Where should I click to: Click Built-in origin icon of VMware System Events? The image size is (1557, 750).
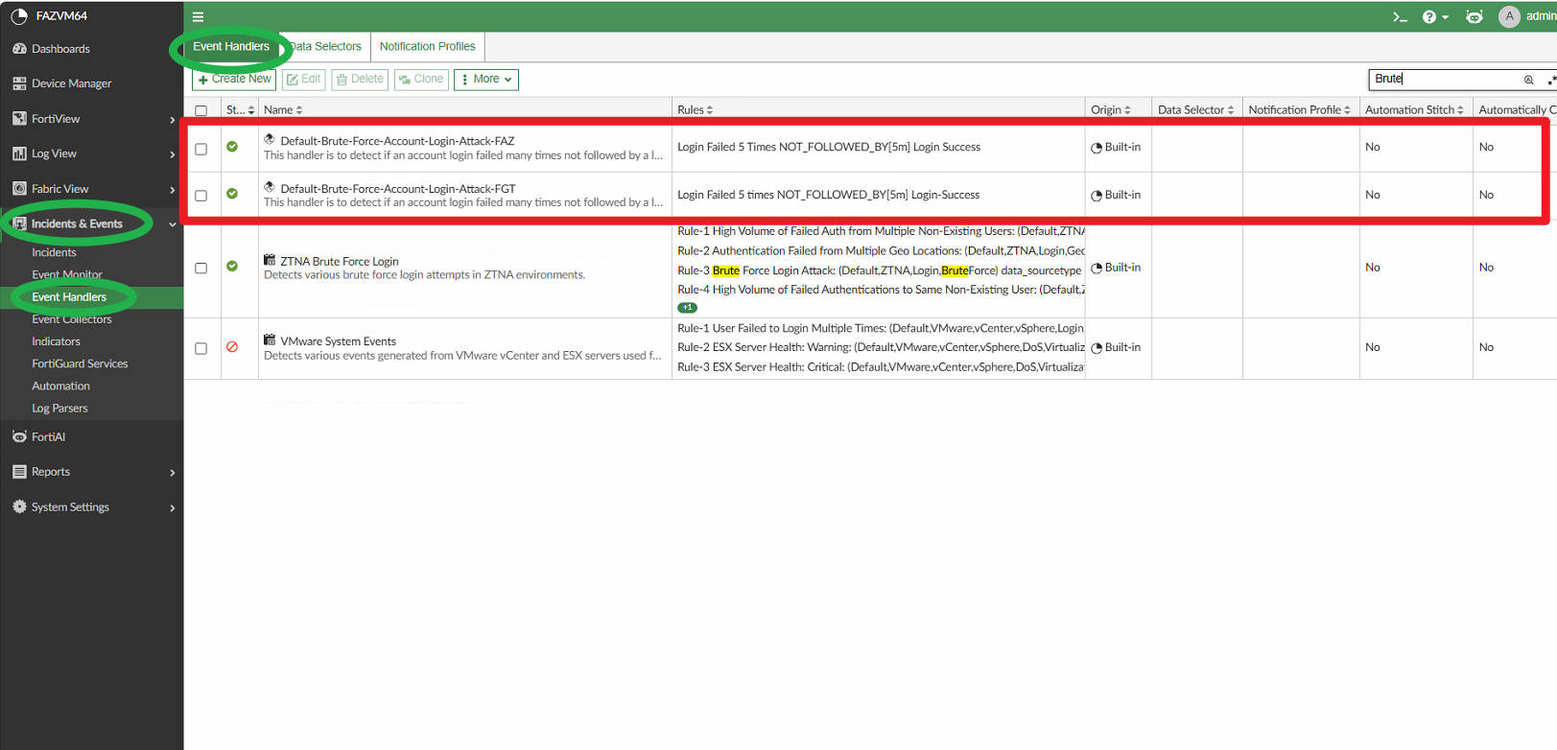pos(1097,348)
